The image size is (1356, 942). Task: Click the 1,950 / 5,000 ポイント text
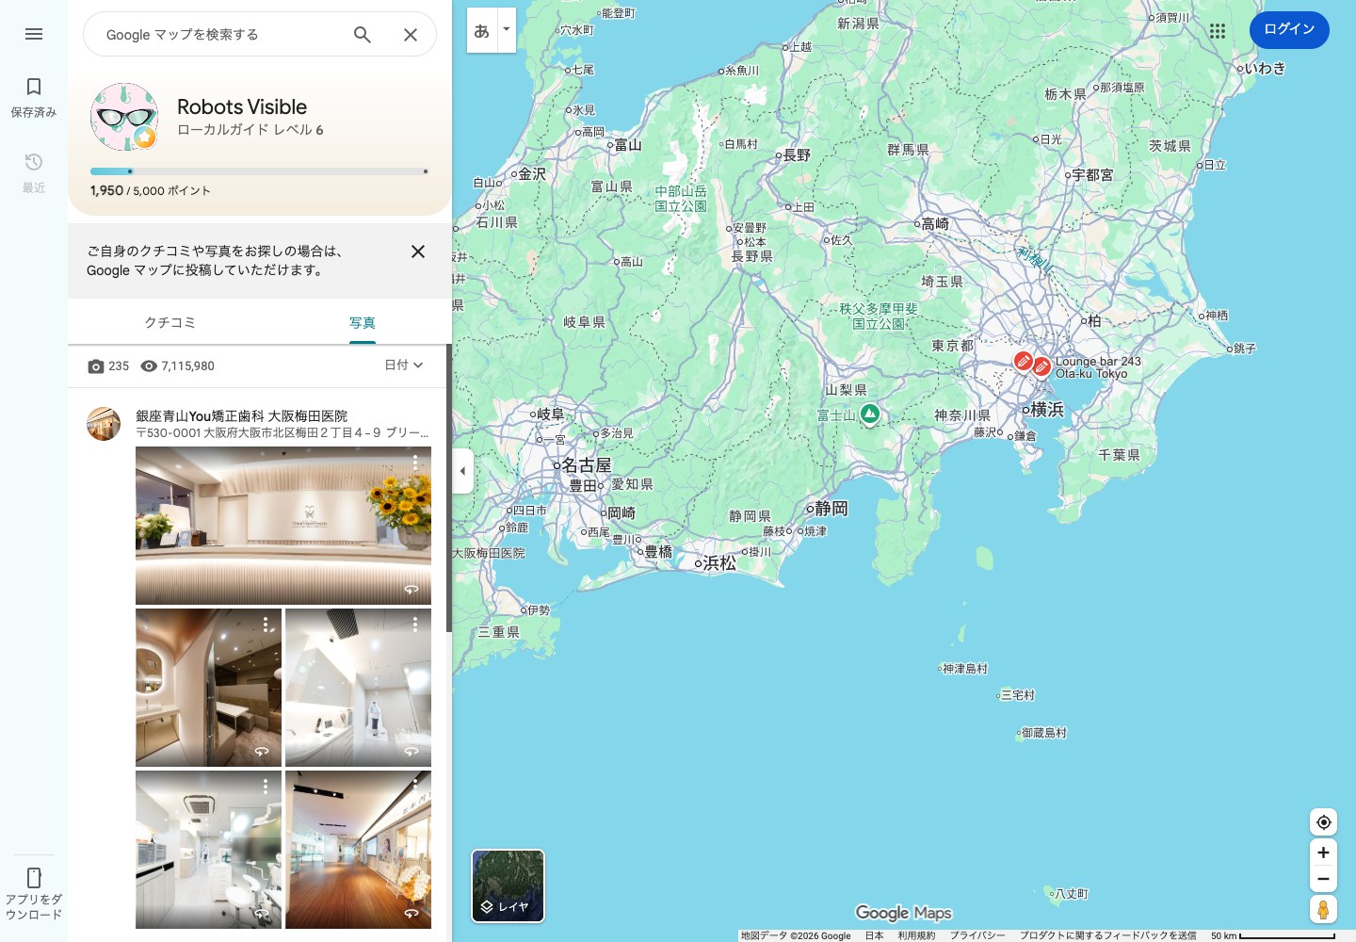pos(151,190)
